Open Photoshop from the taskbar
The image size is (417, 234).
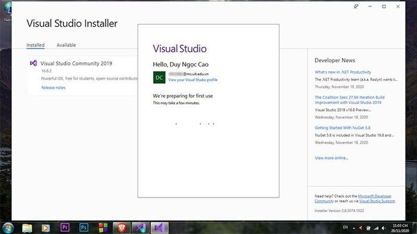pyautogui.click(x=83, y=227)
